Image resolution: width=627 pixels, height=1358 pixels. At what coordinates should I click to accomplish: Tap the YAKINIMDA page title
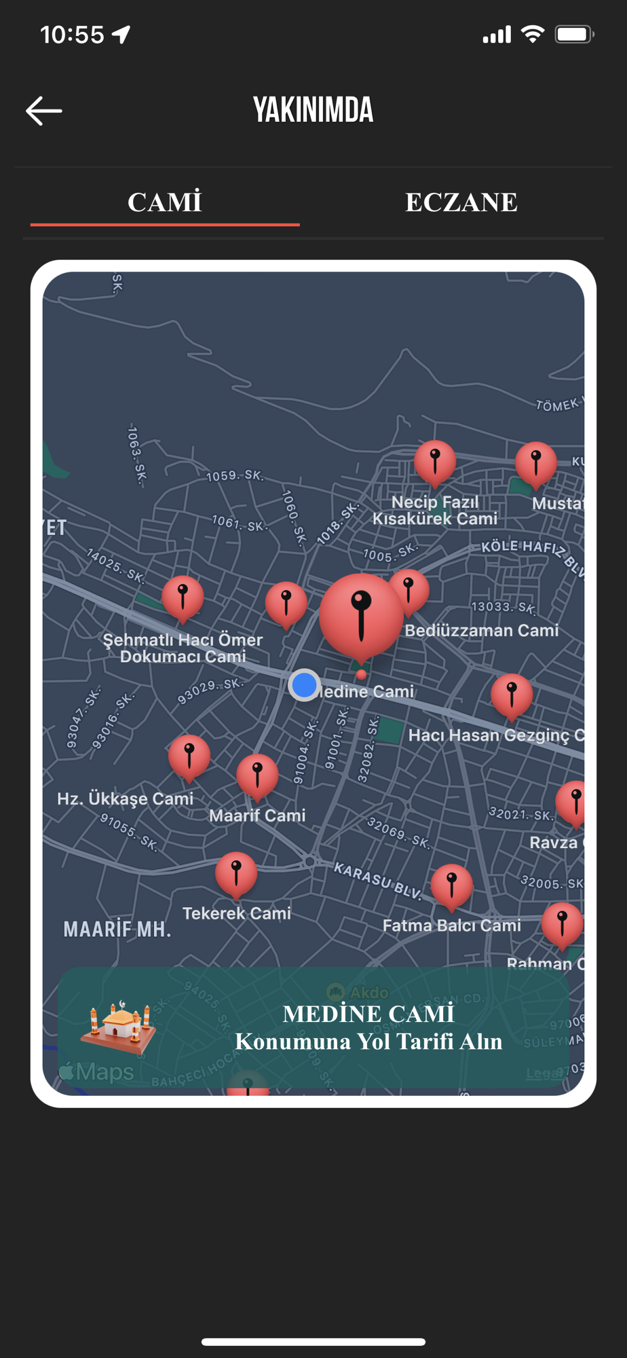click(313, 110)
